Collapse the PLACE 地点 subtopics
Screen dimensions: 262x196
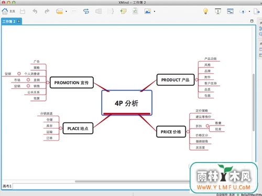click(61, 128)
